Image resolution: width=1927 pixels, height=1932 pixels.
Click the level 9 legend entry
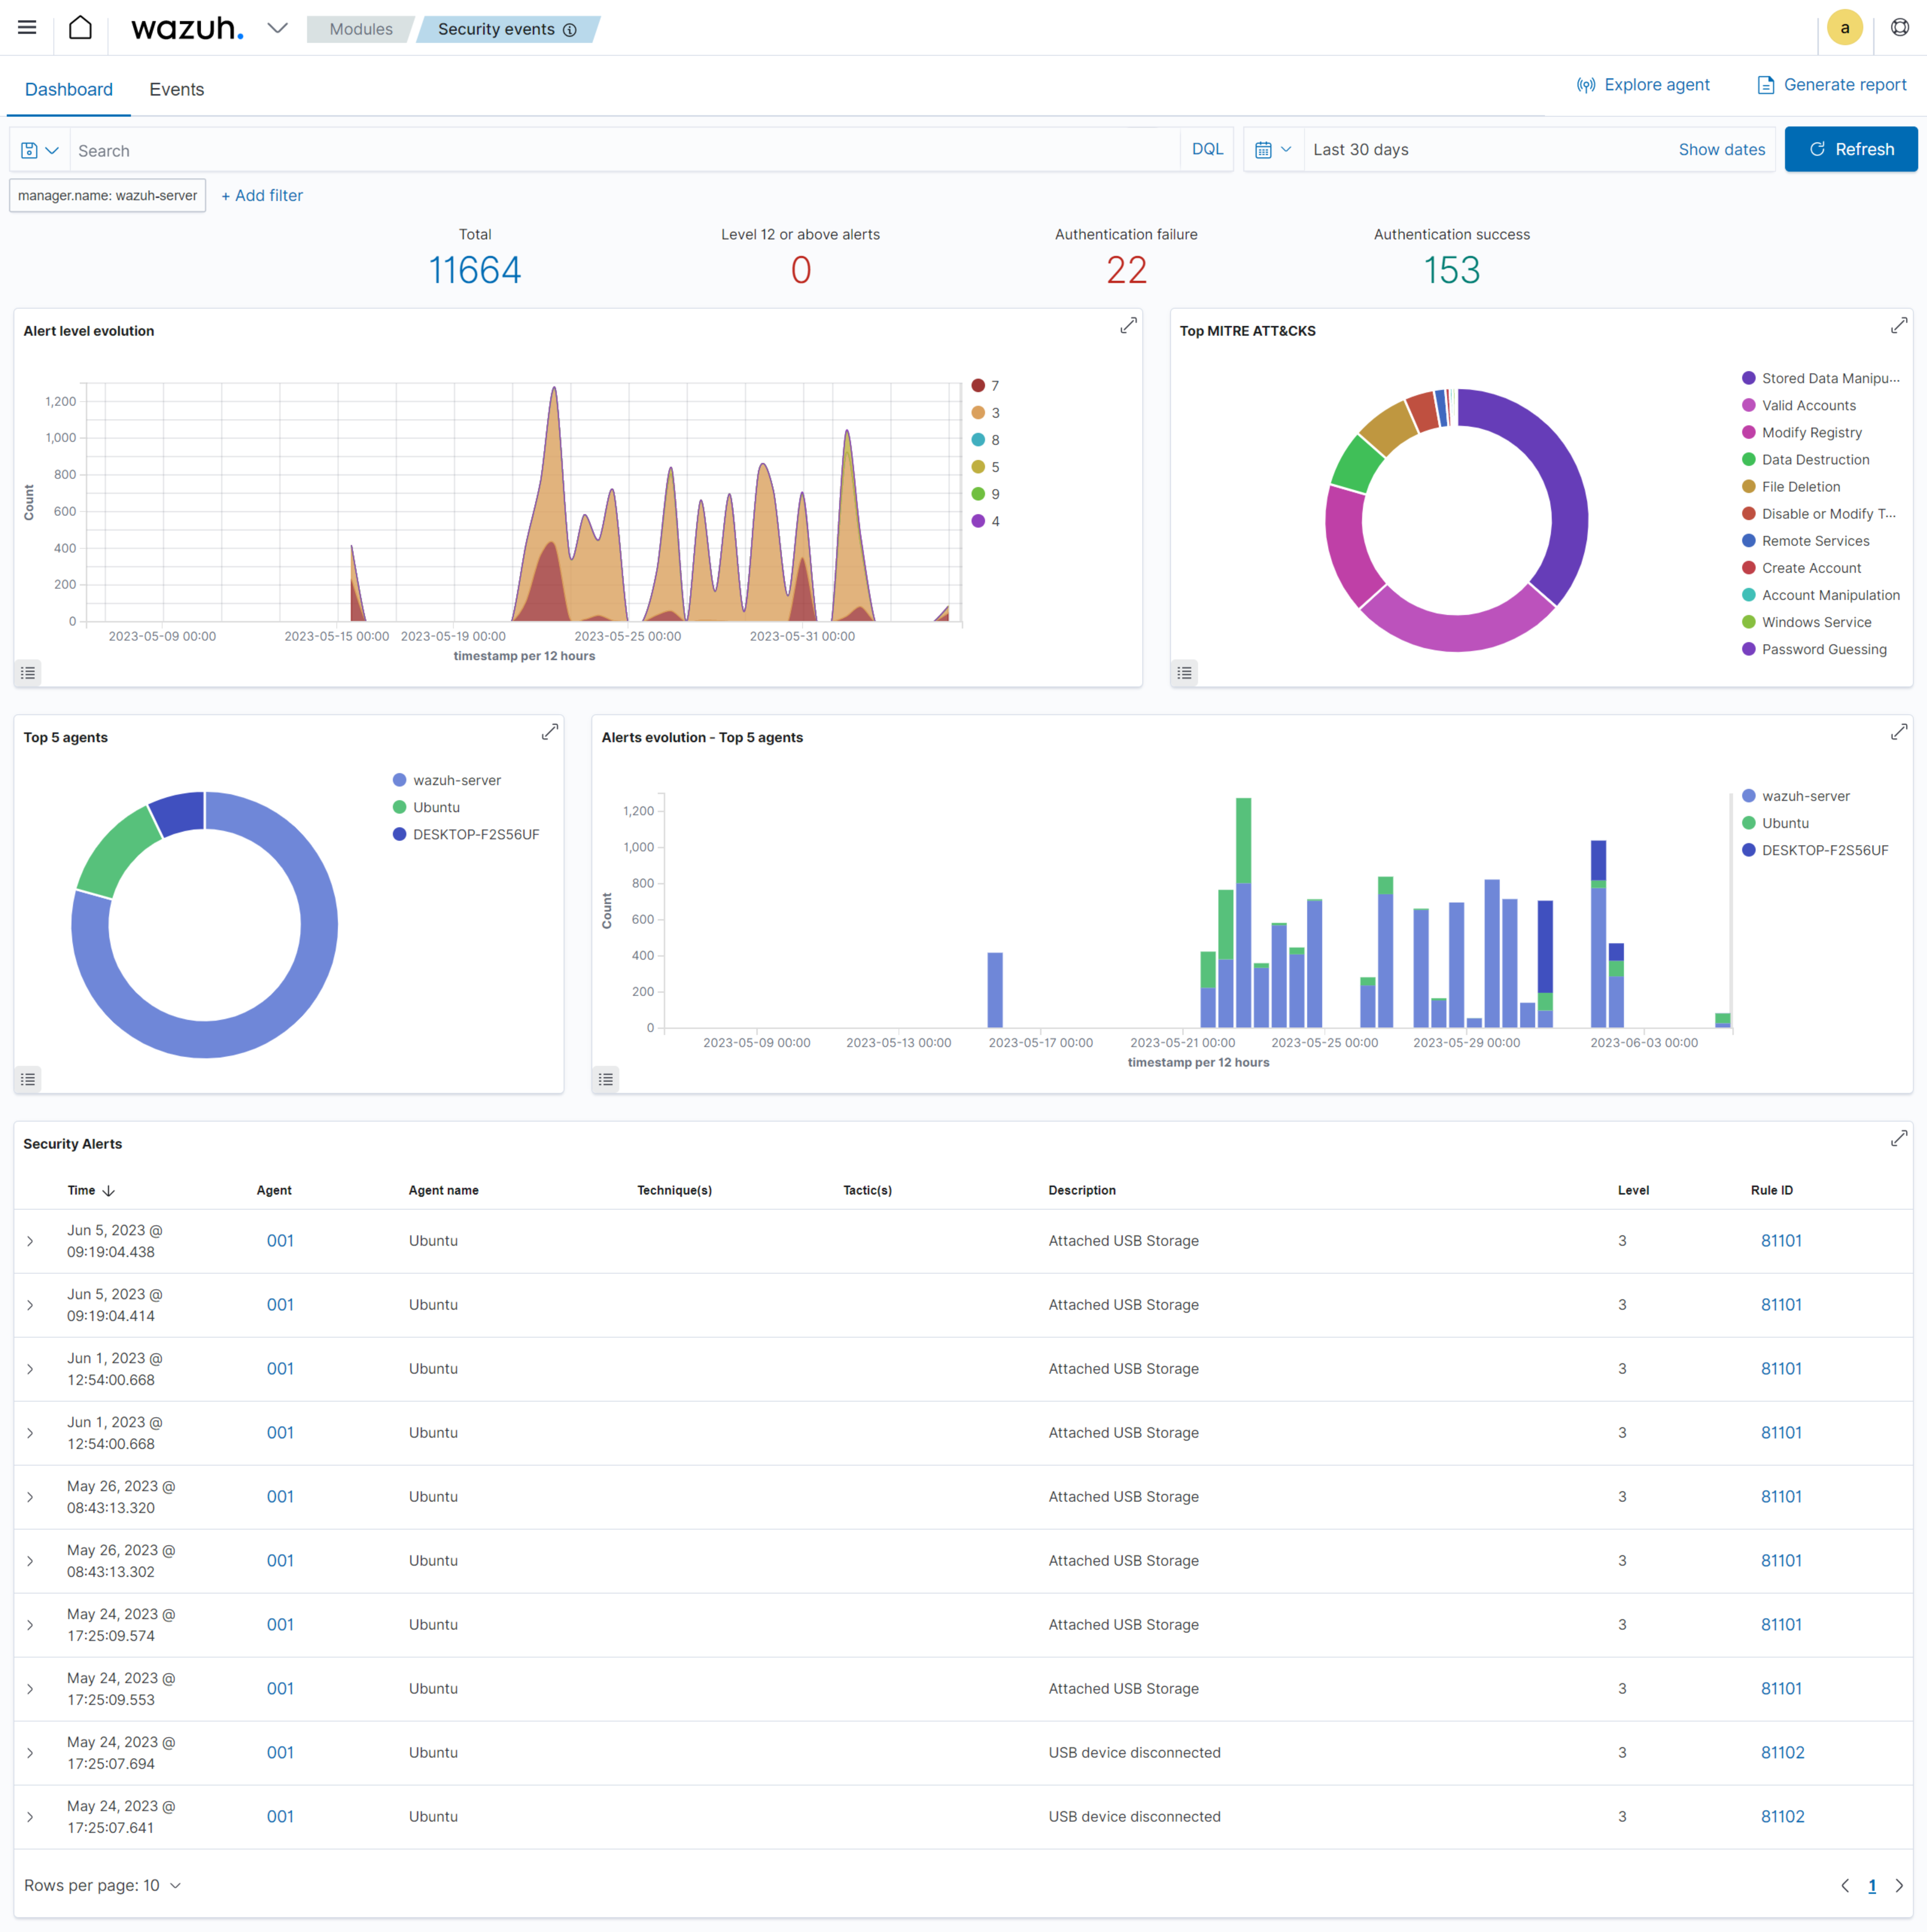pyautogui.click(x=986, y=494)
